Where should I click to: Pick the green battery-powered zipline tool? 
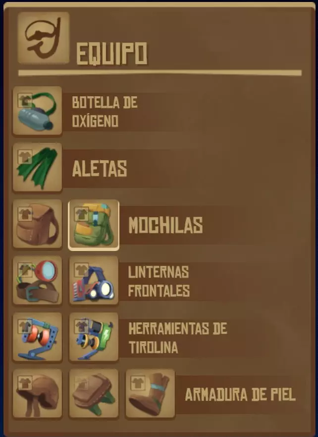[94, 337]
